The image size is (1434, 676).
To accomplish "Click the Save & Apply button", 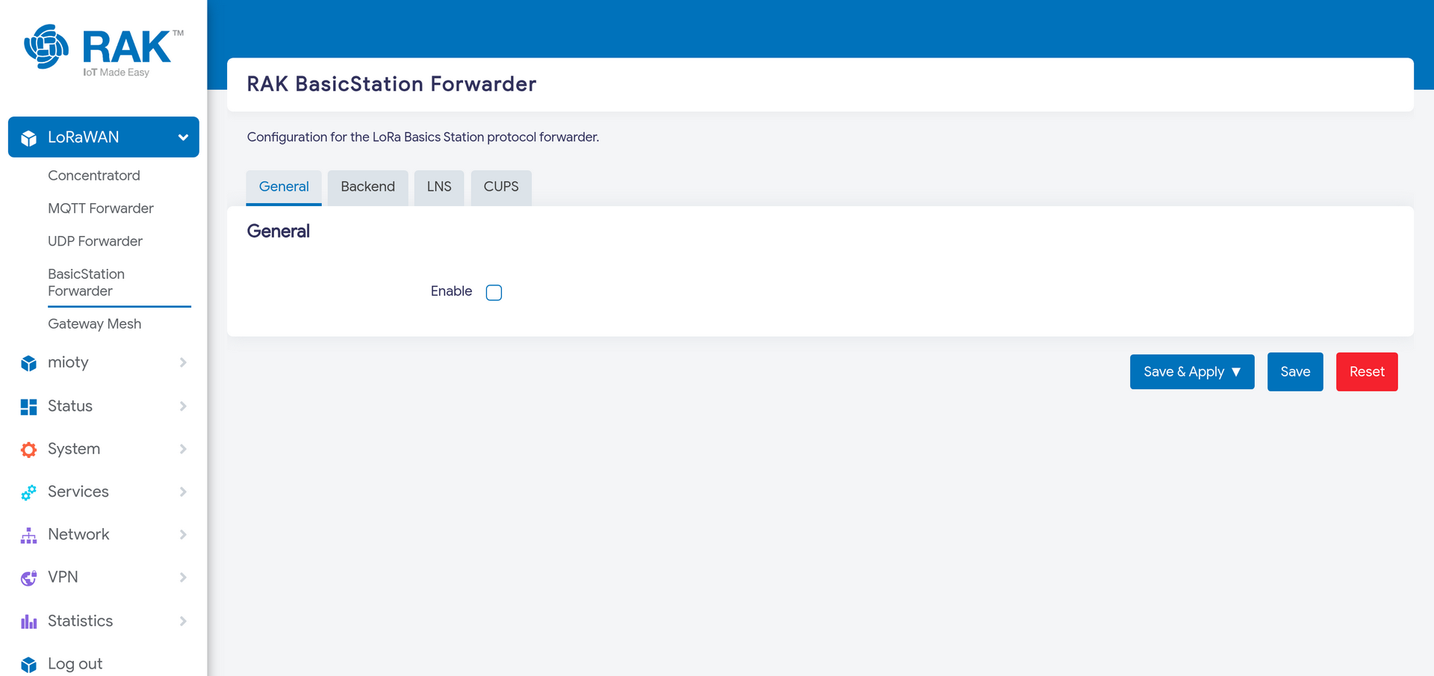I will pyautogui.click(x=1192, y=372).
